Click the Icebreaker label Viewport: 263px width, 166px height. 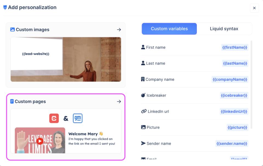tap(156, 95)
